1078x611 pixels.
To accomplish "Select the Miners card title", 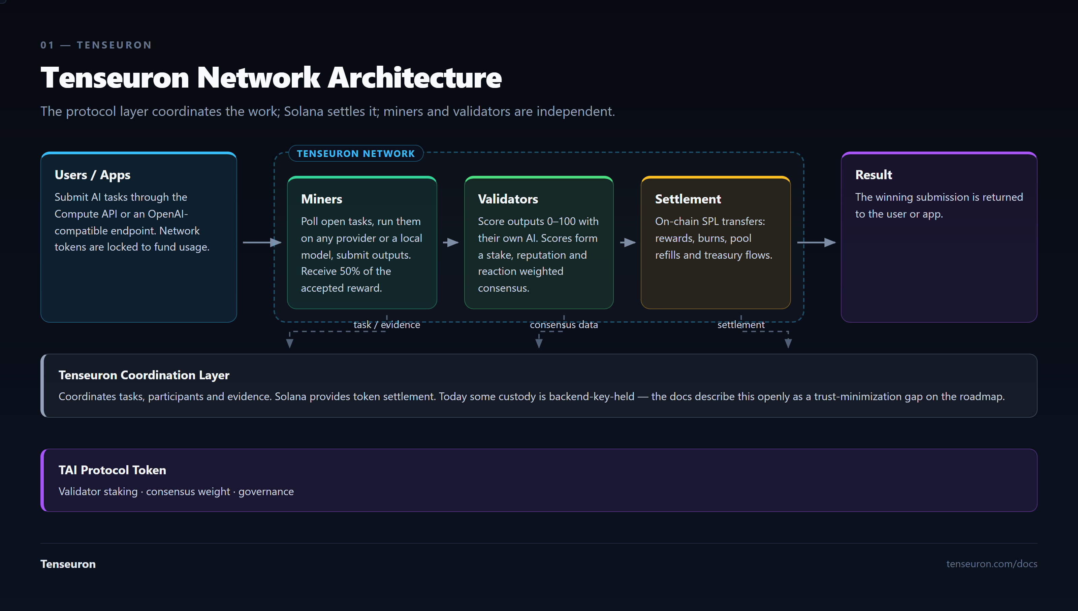I will pos(321,199).
